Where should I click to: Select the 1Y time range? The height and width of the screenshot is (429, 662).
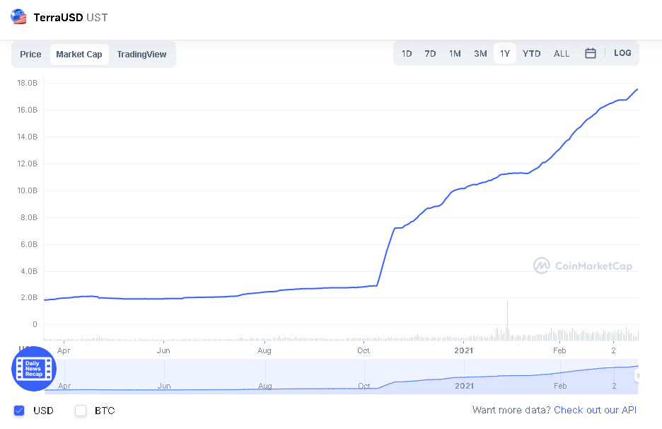coord(505,54)
